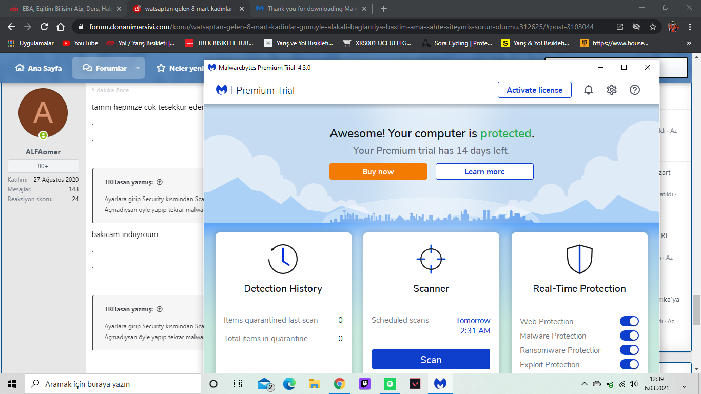The height and width of the screenshot is (394, 701).
Task: Open the YouTube bookmark
Action: (x=80, y=43)
